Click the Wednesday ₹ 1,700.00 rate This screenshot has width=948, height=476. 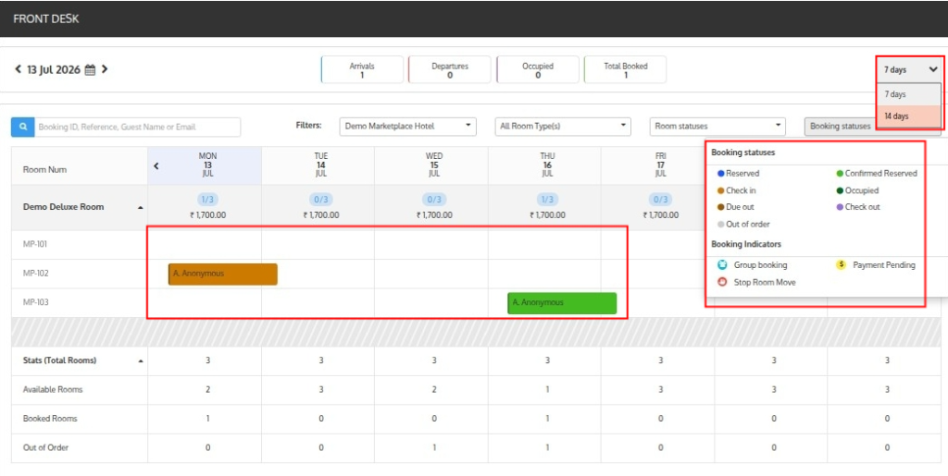[x=434, y=214]
